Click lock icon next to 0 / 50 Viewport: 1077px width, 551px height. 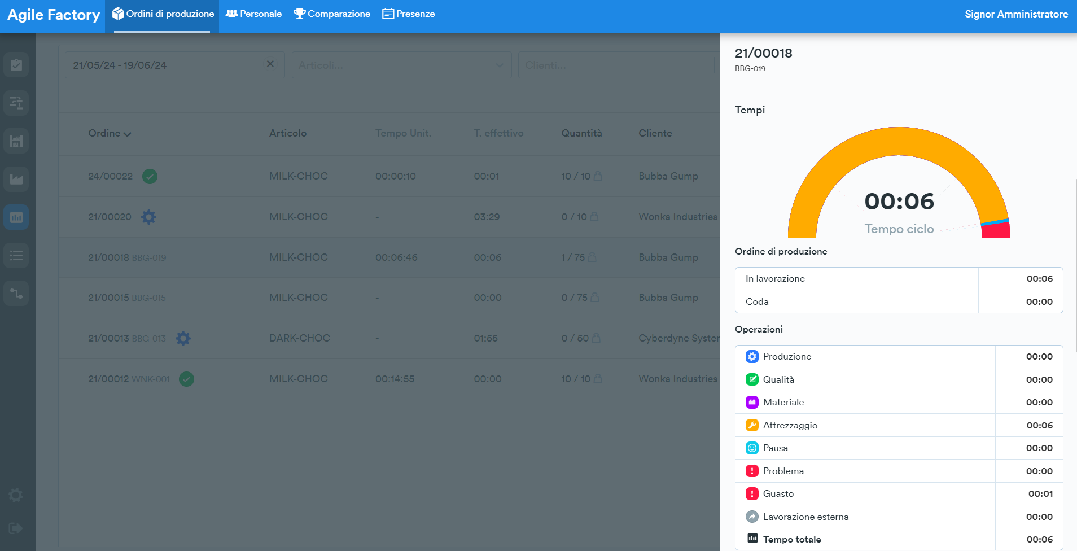point(596,338)
